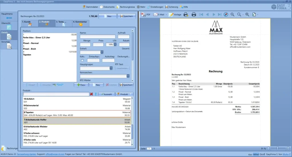Expand the Hauptgruppe dropdown
The height and width of the screenshot is (157, 292).
[x=111, y=68]
